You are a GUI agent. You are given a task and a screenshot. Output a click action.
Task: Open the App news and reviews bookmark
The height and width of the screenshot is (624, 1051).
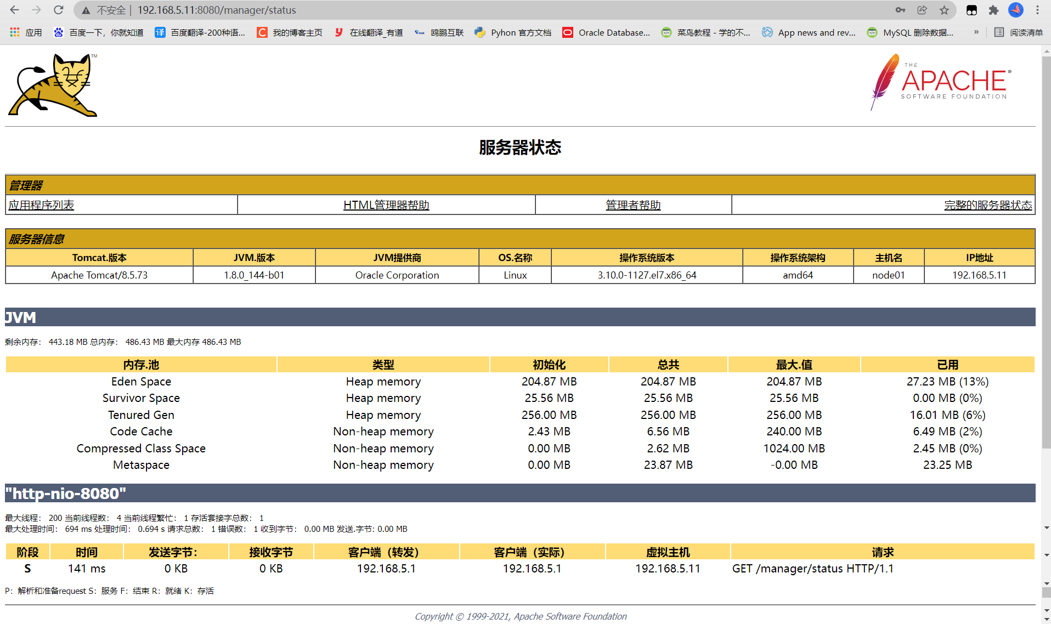[809, 32]
